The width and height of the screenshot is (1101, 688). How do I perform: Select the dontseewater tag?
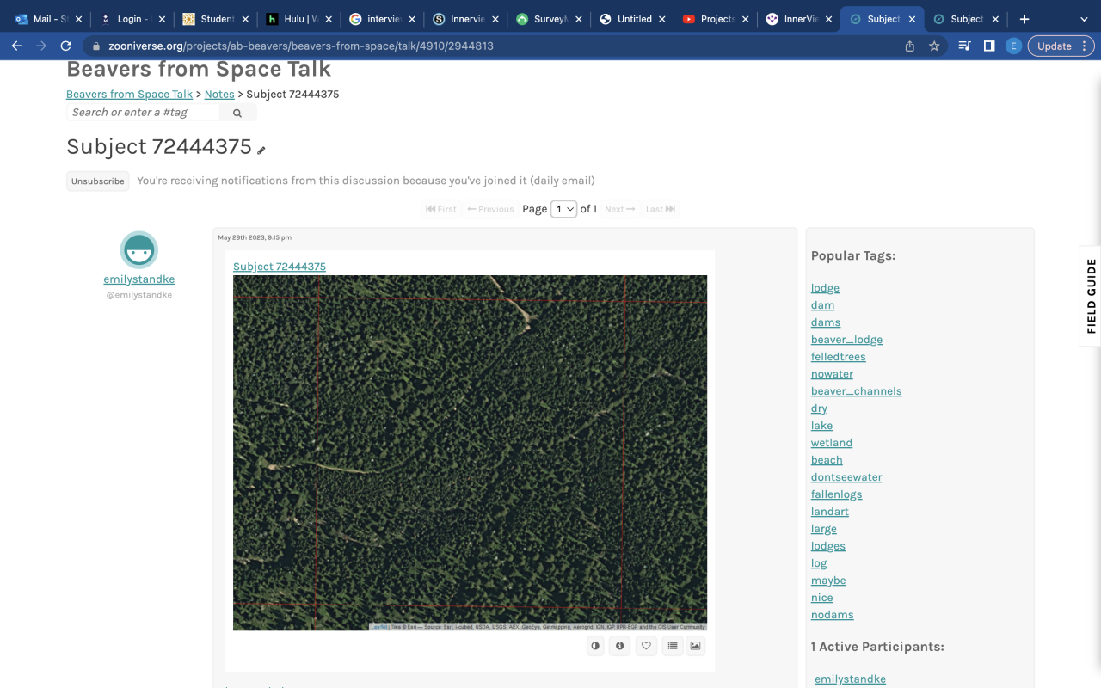[846, 477]
